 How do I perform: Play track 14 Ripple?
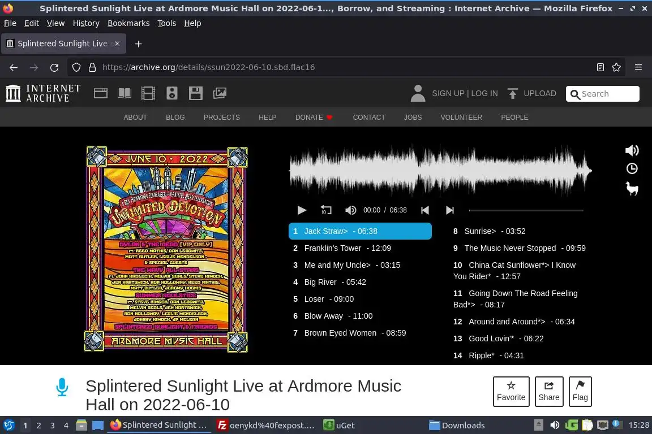pyautogui.click(x=520, y=356)
